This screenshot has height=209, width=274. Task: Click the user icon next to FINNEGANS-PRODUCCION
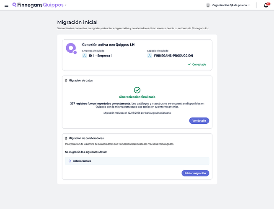click(150, 56)
